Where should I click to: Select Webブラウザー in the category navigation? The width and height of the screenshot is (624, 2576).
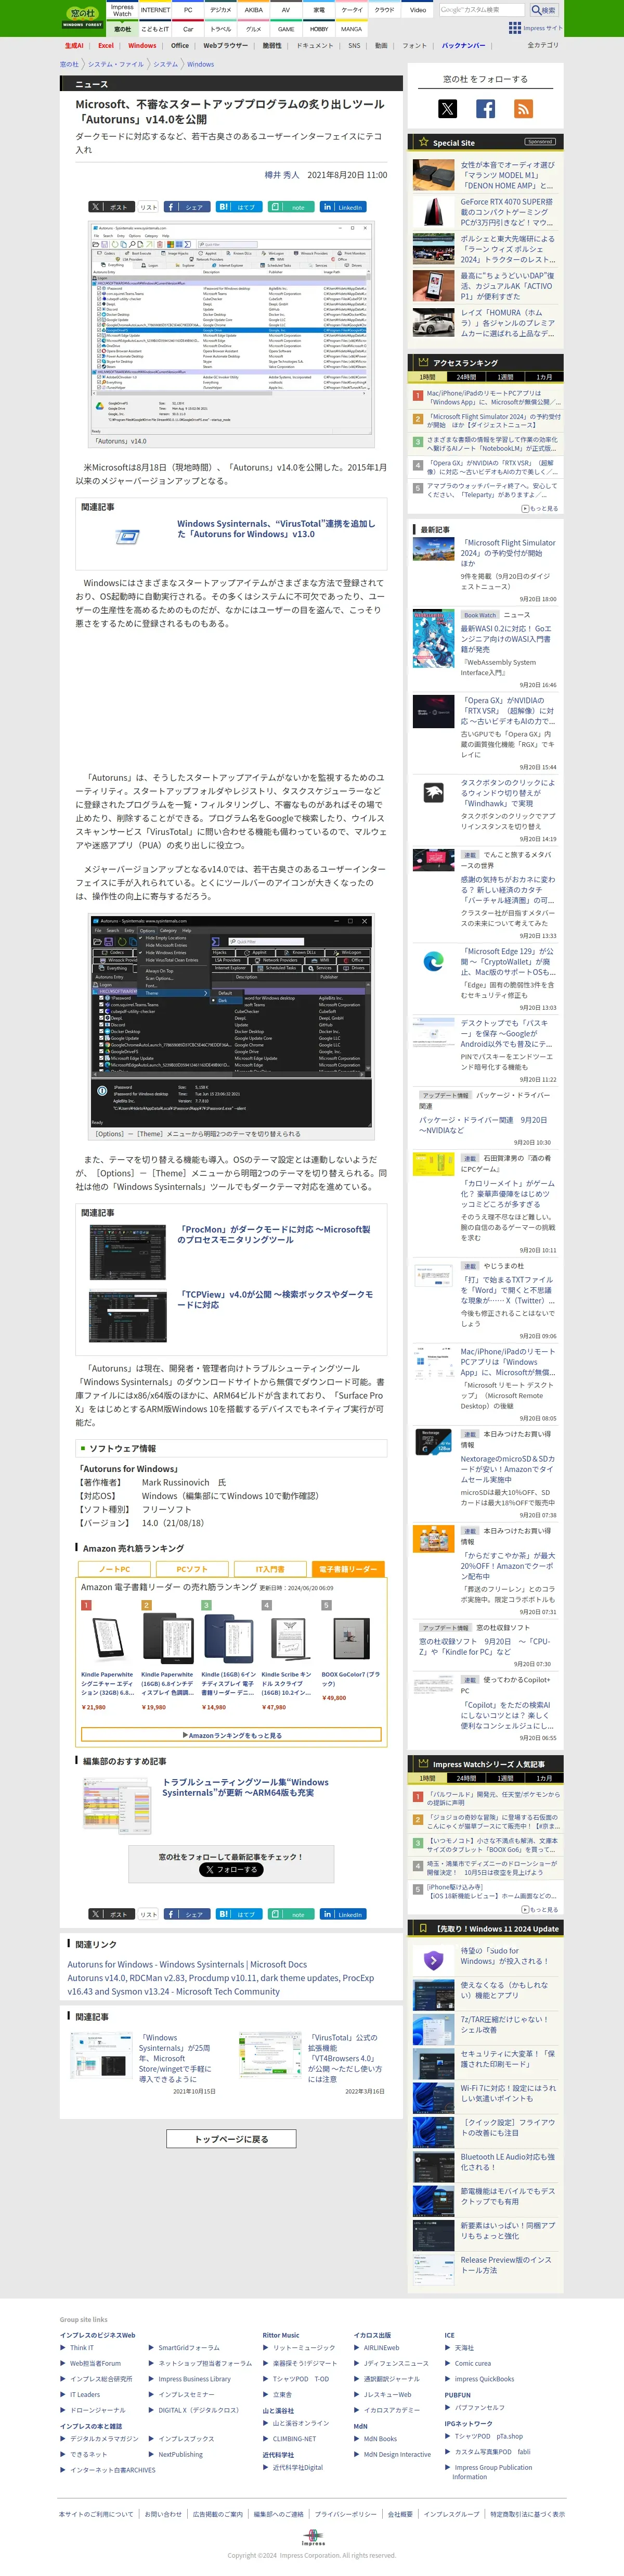pos(226,45)
